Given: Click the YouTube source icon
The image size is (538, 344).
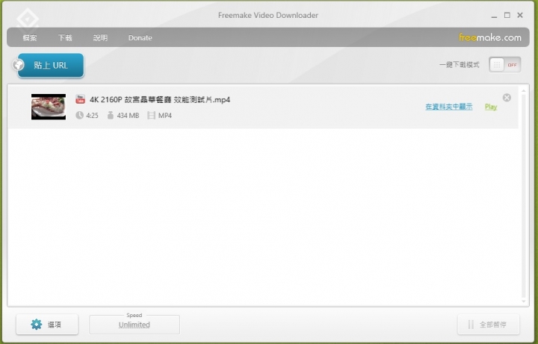Looking at the screenshot, I should (80, 99).
